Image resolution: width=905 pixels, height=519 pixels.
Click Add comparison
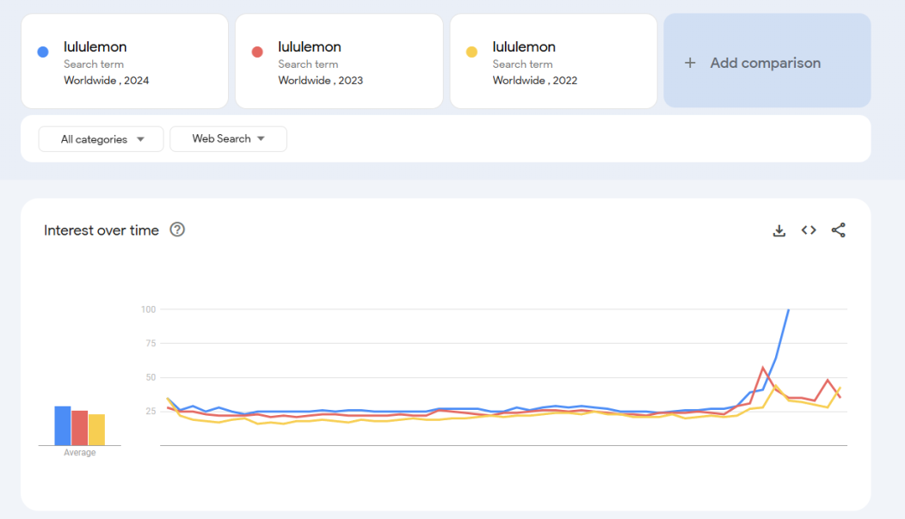(x=767, y=60)
